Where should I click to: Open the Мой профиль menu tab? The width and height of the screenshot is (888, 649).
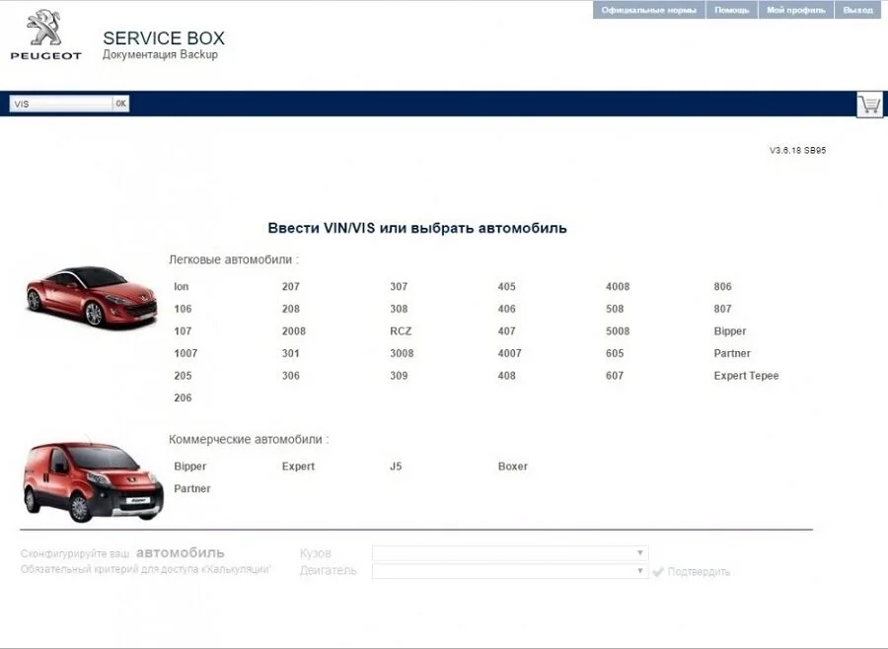coord(795,10)
